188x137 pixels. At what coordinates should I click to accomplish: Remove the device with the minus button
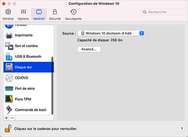[x=12, y=118]
